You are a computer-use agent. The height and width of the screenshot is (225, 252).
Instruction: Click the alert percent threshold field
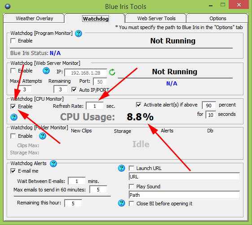click(x=209, y=106)
